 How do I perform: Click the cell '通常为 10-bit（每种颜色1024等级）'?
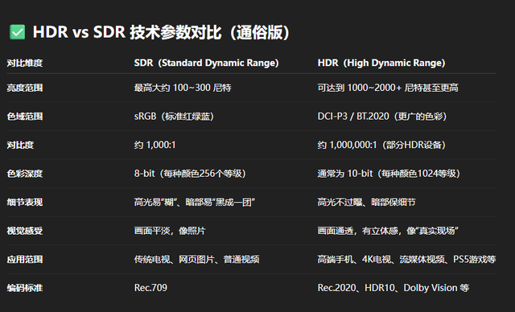389,174
